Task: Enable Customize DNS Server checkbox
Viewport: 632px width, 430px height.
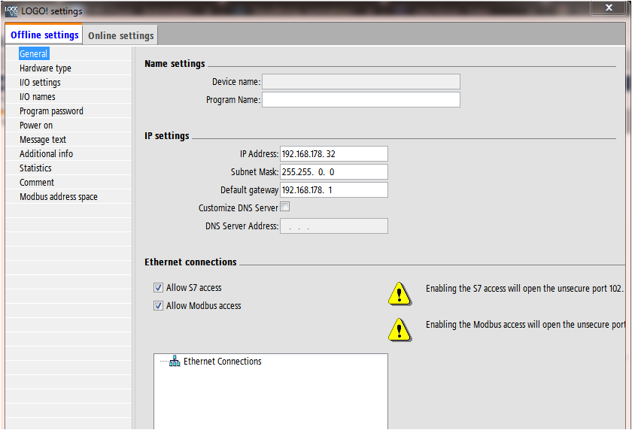Action: (285, 207)
